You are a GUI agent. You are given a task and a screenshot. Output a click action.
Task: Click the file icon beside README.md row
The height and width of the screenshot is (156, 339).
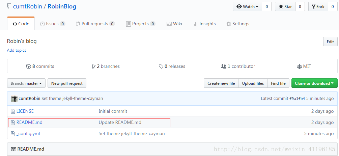(x=13, y=123)
